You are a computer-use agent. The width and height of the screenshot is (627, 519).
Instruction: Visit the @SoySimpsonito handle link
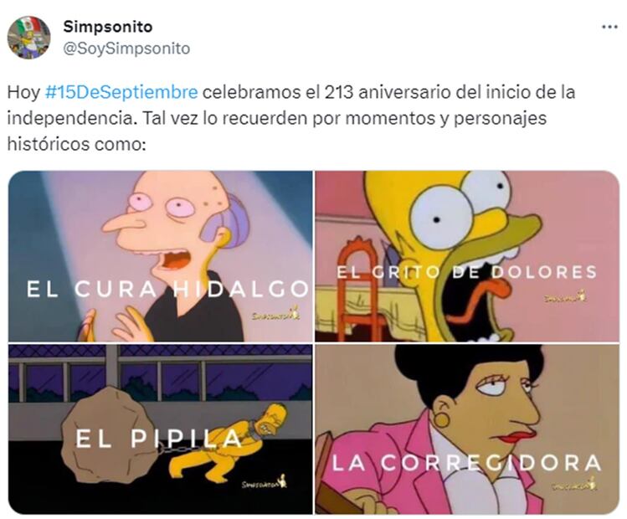[x=126, y=49]
